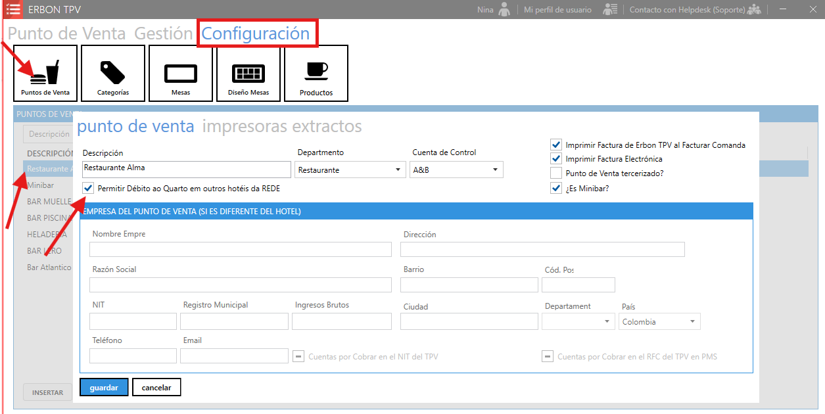This screenshot has height=414, width=825.
Task: Open the impresoras extractos tab
Action: [282, 126]
